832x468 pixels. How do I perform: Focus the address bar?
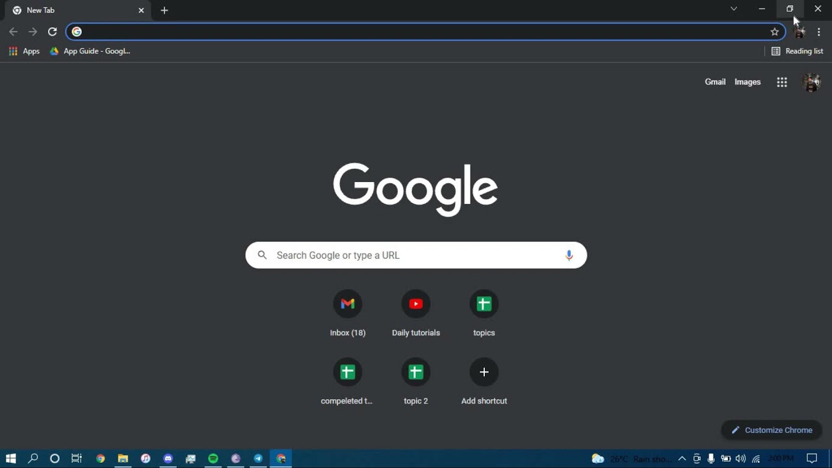pos(426,31)
